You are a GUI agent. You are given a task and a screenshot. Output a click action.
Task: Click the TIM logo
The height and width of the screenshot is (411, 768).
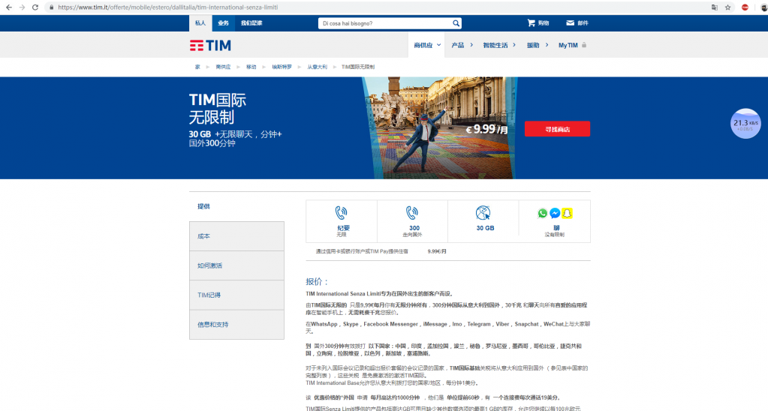point(210,46)
